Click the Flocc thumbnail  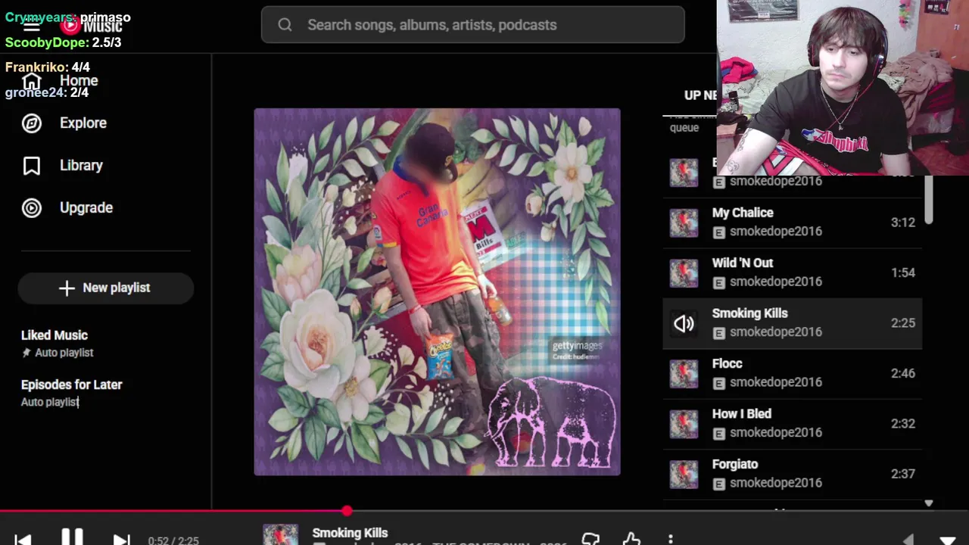(x=684, y=373)
